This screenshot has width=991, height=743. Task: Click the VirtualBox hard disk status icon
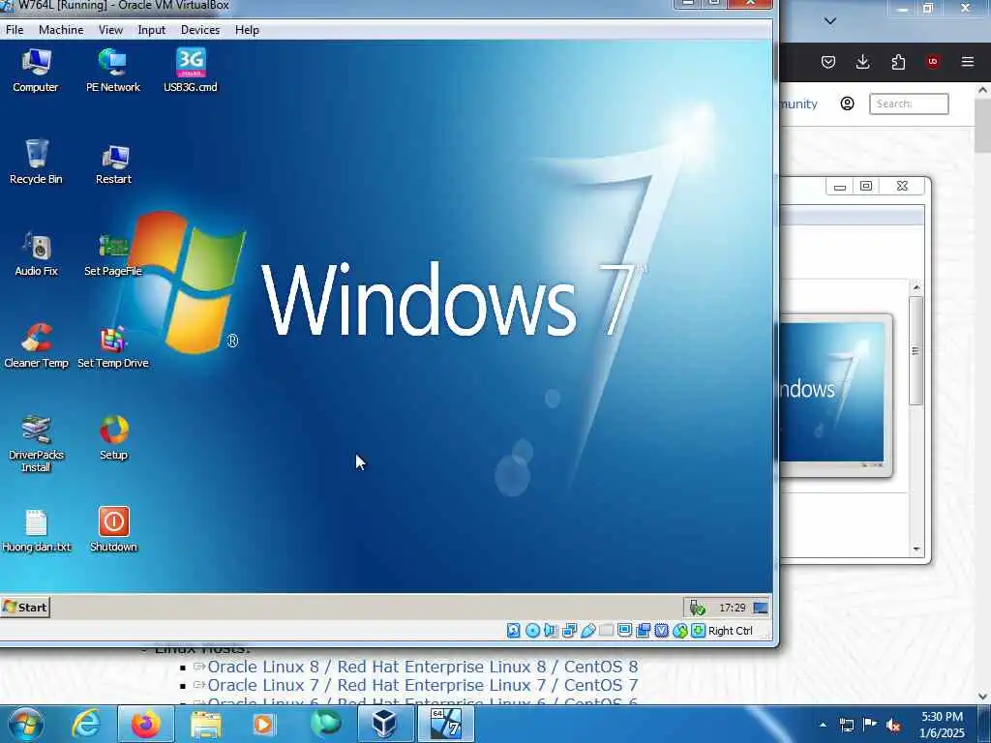514,631
